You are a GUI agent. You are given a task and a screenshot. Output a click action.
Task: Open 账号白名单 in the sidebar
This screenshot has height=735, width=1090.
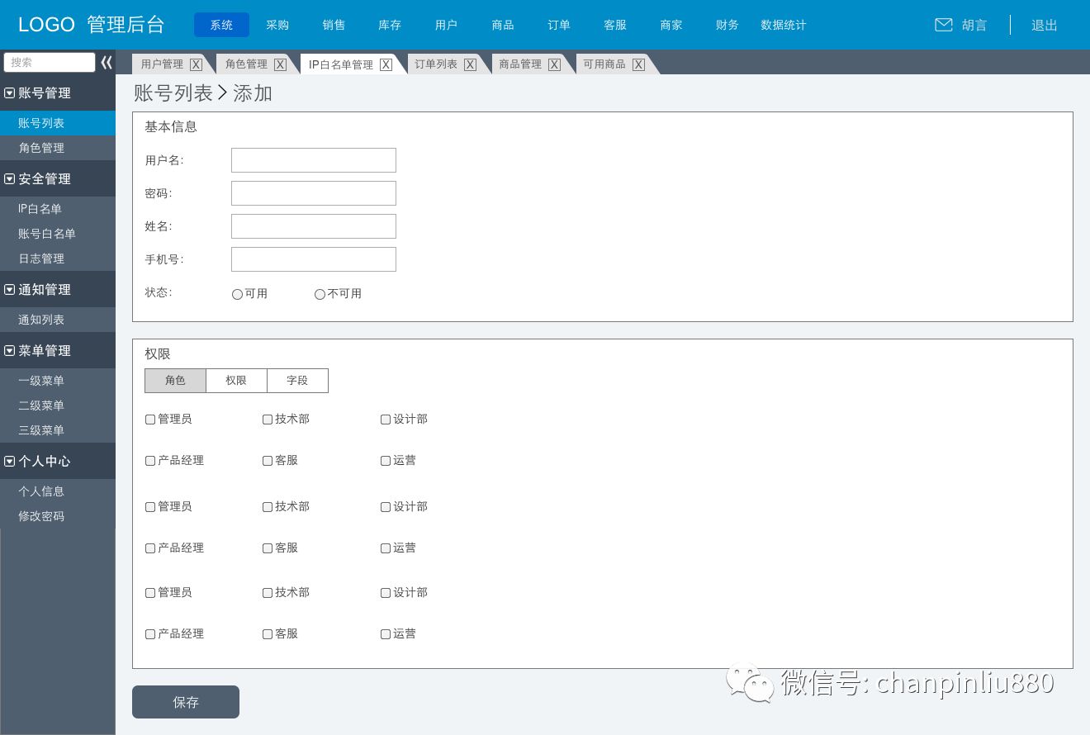coord(58,234)
